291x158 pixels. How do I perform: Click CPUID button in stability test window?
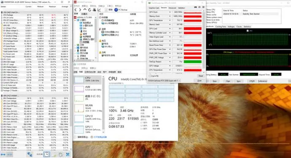pos(252,81)
